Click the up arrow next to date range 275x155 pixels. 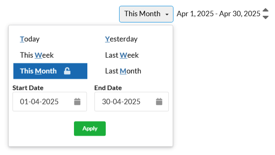coord(265,10)
